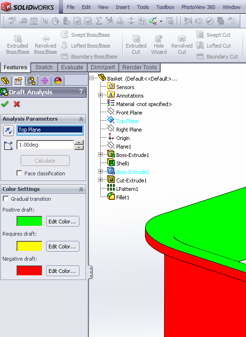The width and height of the screenshot is (246, 337).
Task: Expand the Cut-Extrude1 feature node
Action: pos(100,180)
